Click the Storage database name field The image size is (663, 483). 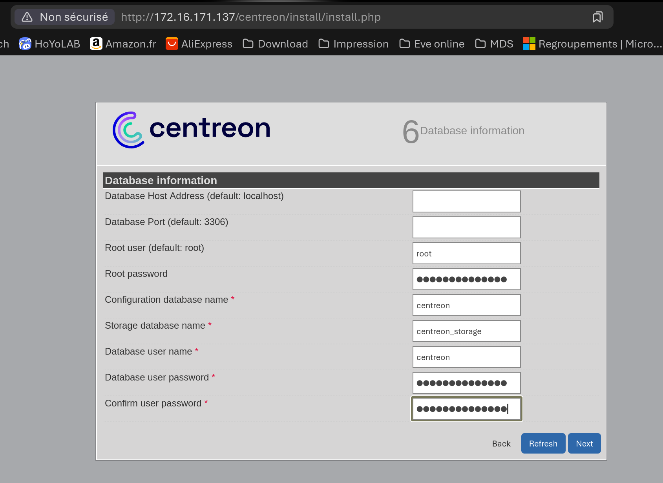coord(466,331)
